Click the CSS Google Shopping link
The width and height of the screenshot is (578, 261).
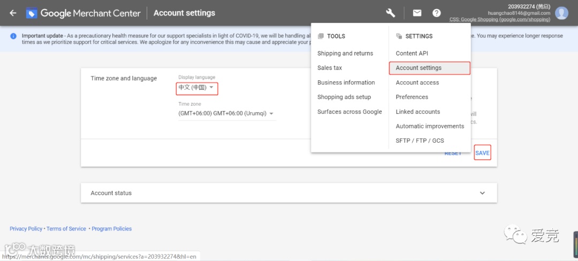tap(500, 19)
